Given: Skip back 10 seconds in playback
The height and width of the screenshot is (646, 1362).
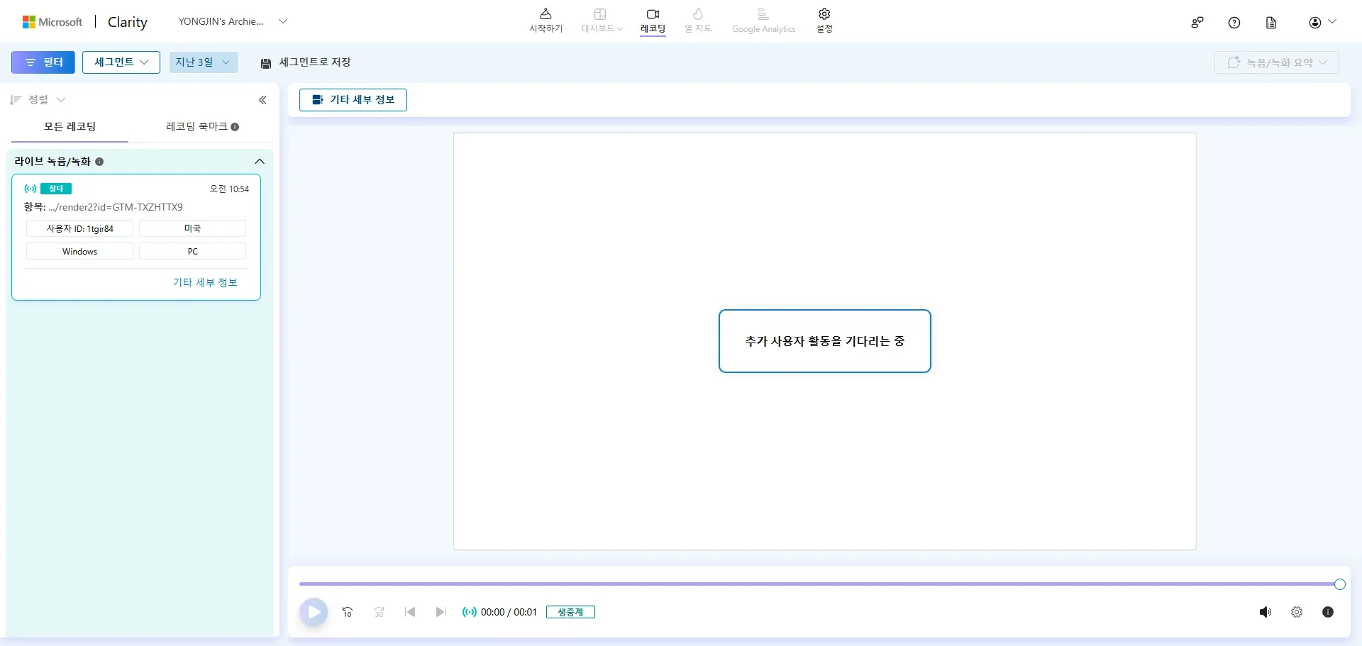Looking at the screenshot, I should coord(347,612).
